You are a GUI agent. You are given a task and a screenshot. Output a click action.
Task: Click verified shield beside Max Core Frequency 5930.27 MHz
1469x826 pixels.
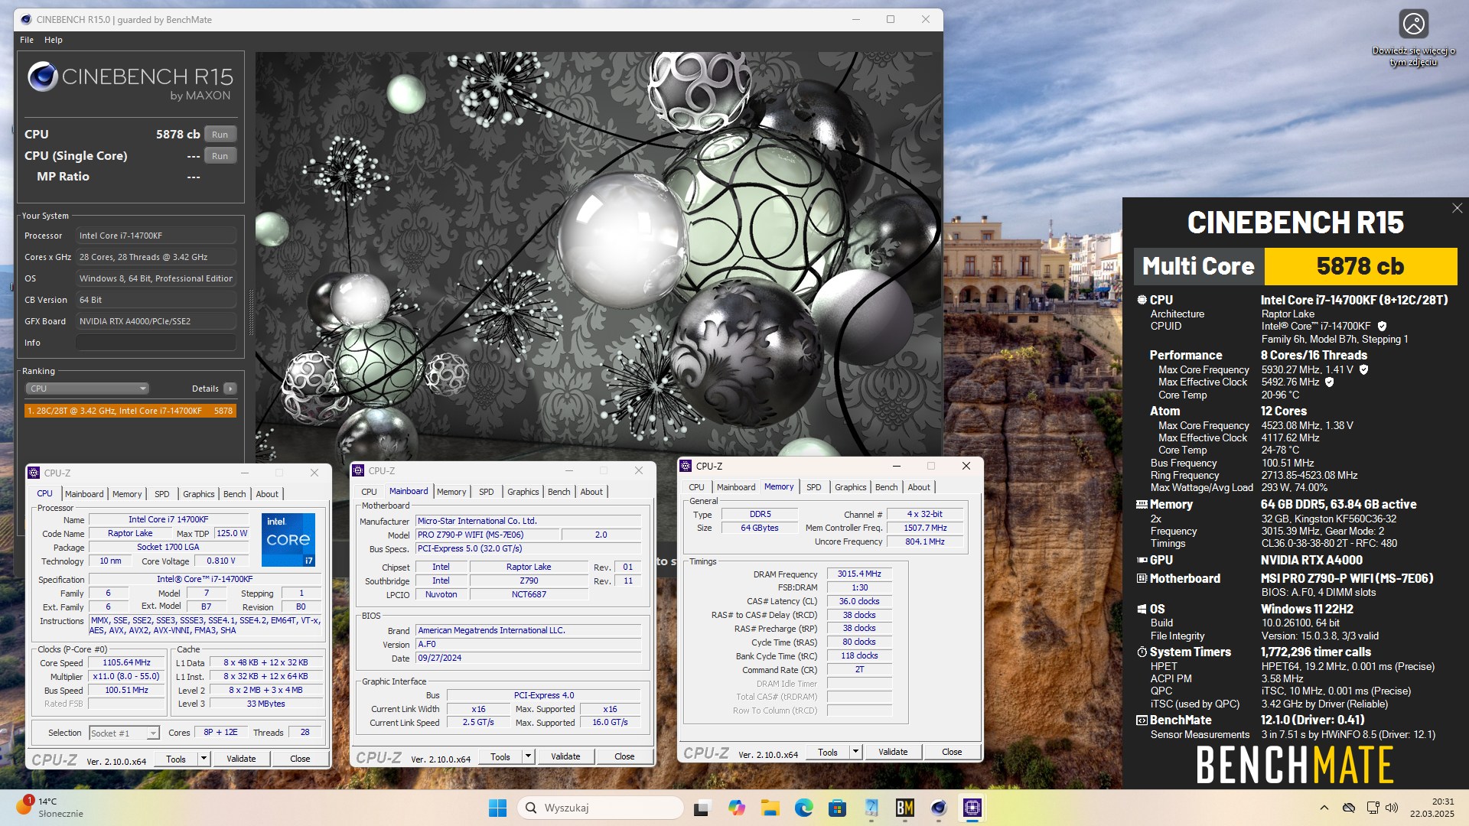[x=1363, y=369]
